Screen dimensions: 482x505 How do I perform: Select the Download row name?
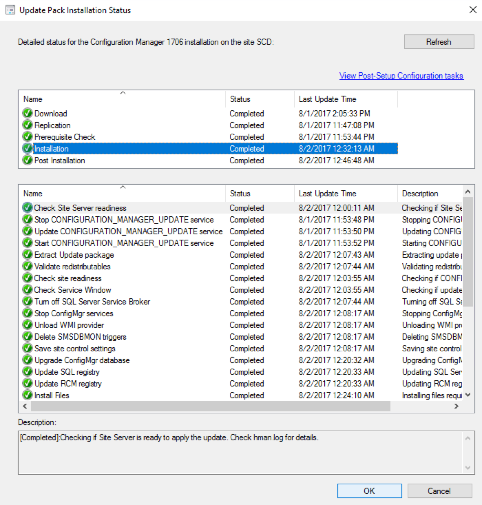point(51,114)
